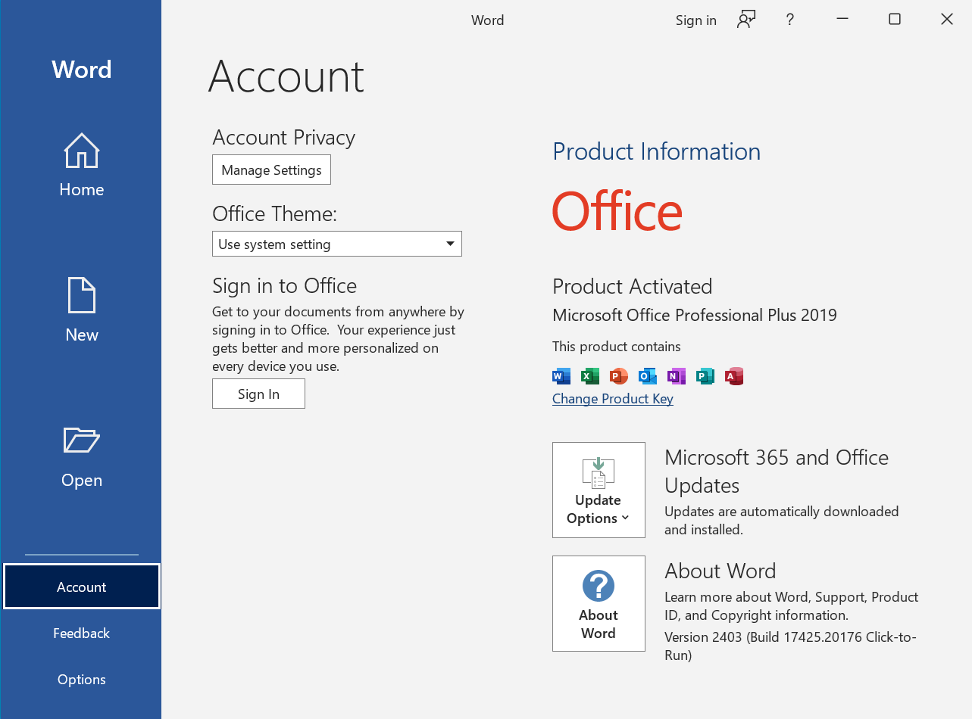The width and height of the screenshot is (972, 719).
Task: Open the Update Options dropdown button
Action: click(599, 490)
